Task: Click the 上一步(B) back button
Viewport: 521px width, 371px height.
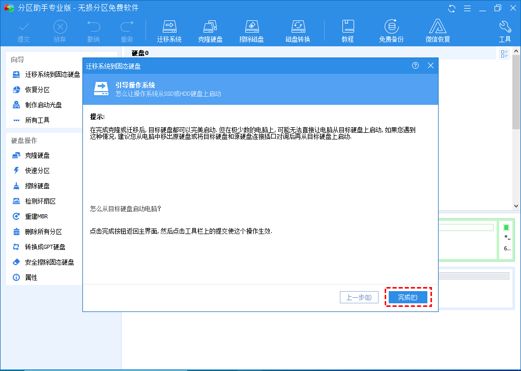Action: pos(359,297)
